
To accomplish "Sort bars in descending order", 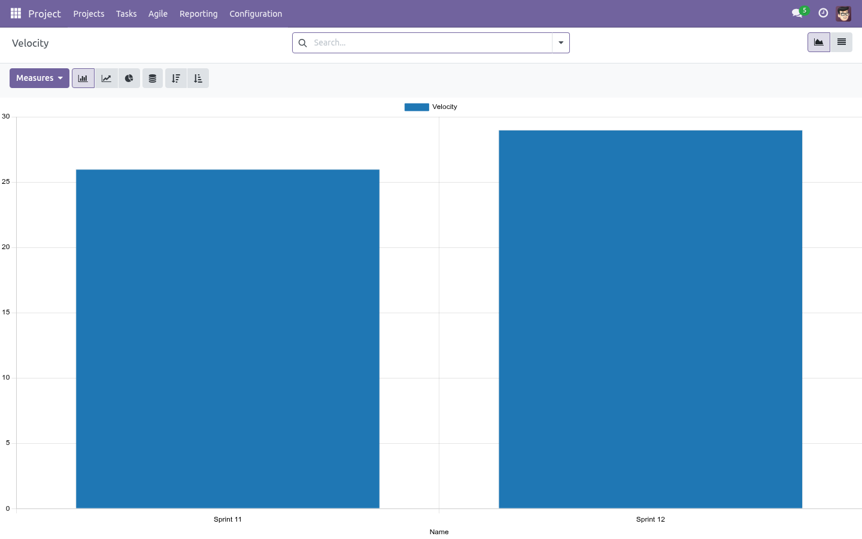I will pos(175,78).
